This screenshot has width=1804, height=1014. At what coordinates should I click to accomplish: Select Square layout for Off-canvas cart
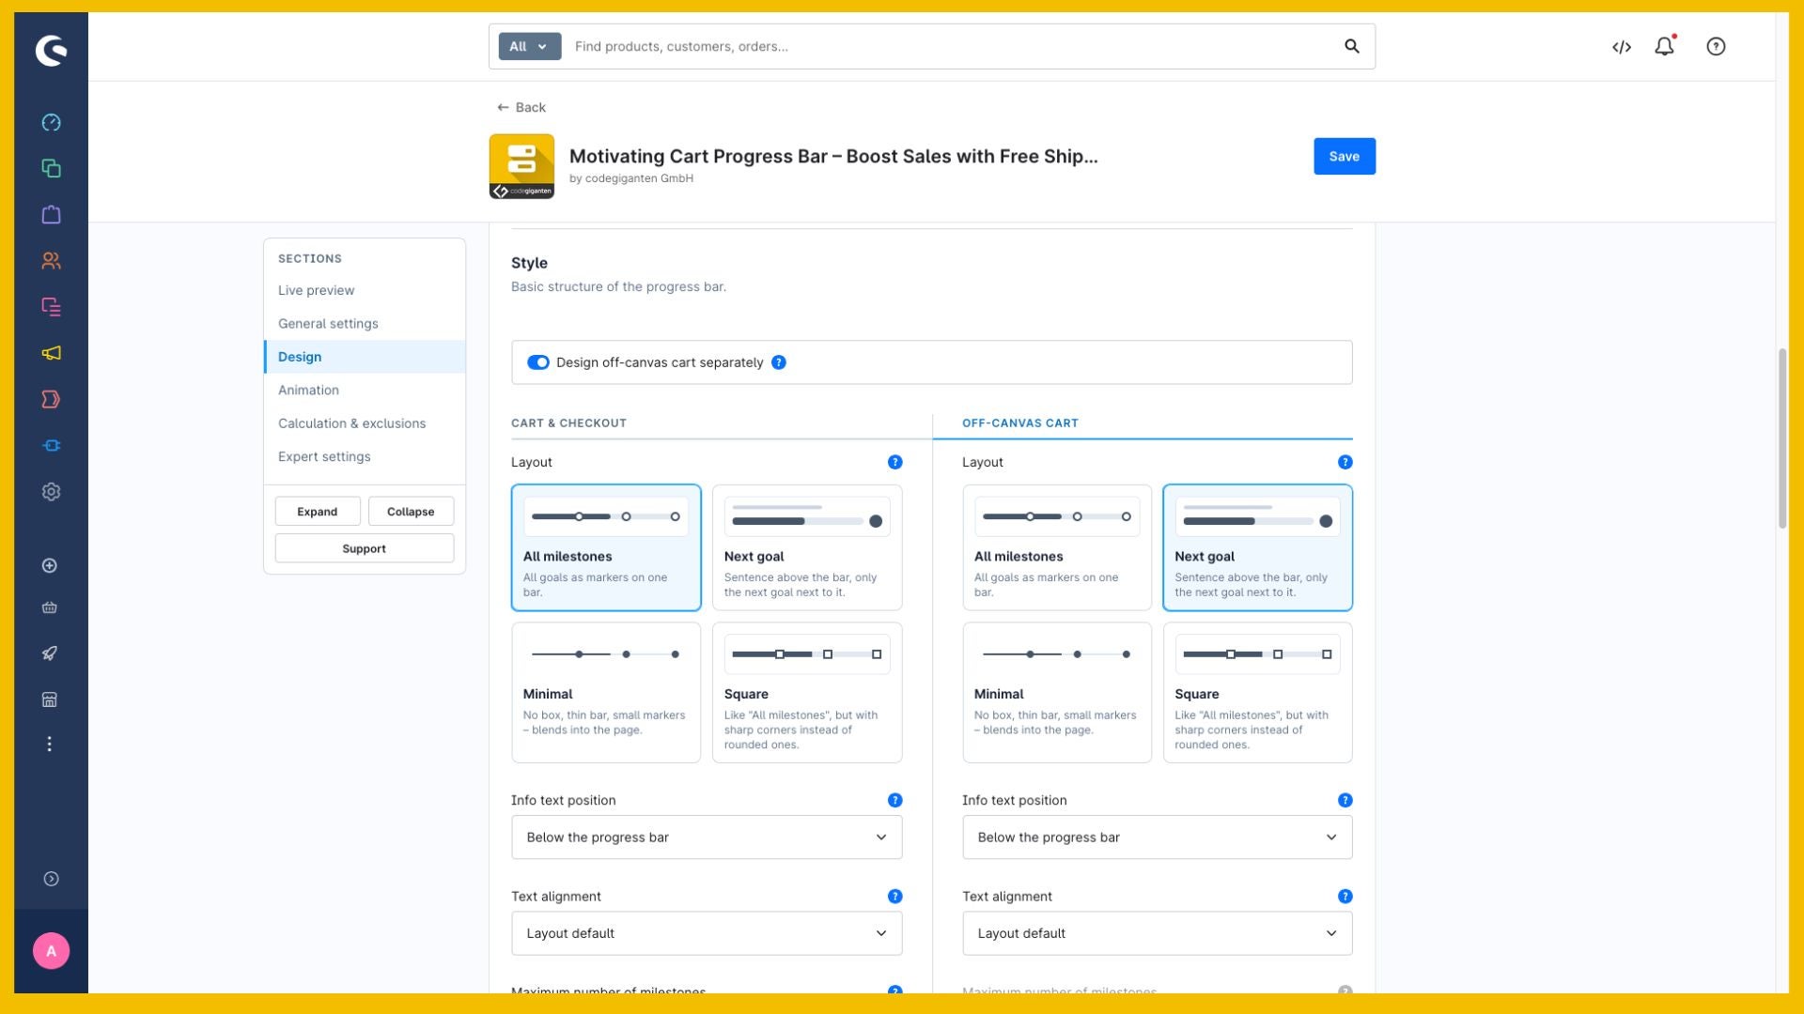[x=1257, y=693]
